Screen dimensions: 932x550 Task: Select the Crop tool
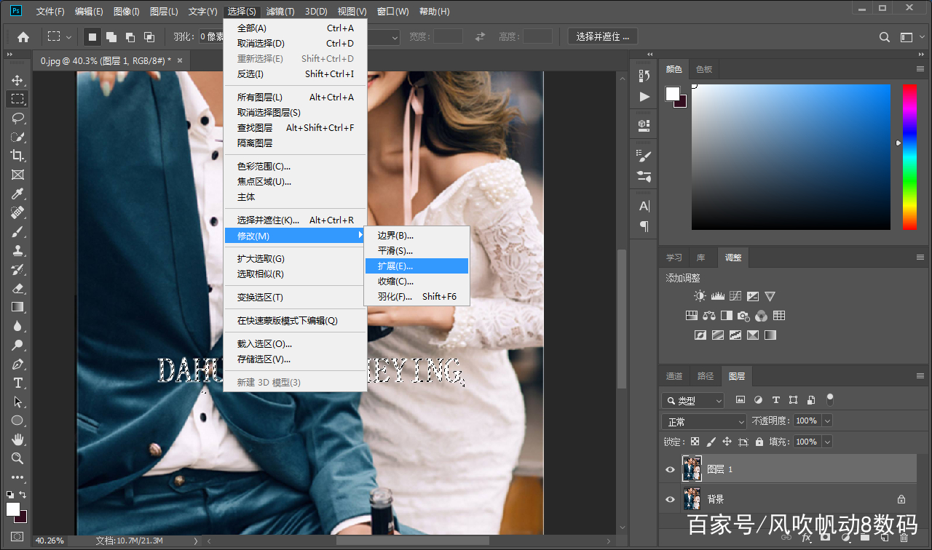pyautogui.click(x=17, y=156)
